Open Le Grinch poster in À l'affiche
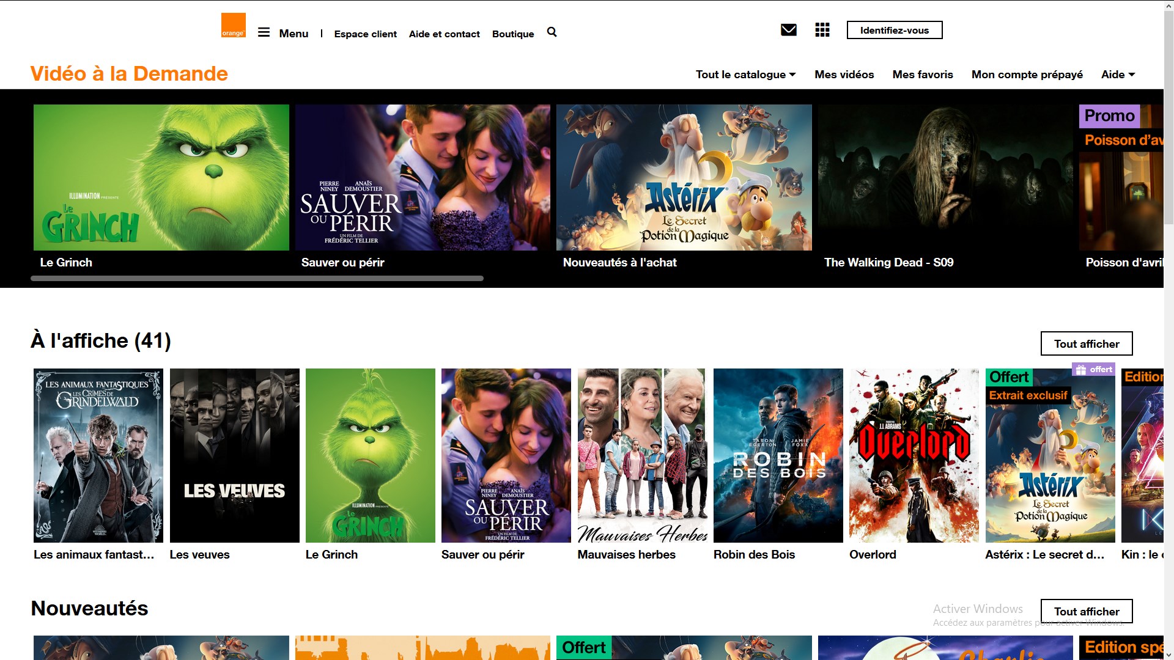Screen dimensions: 1174x660 click(x=370, y=455)
